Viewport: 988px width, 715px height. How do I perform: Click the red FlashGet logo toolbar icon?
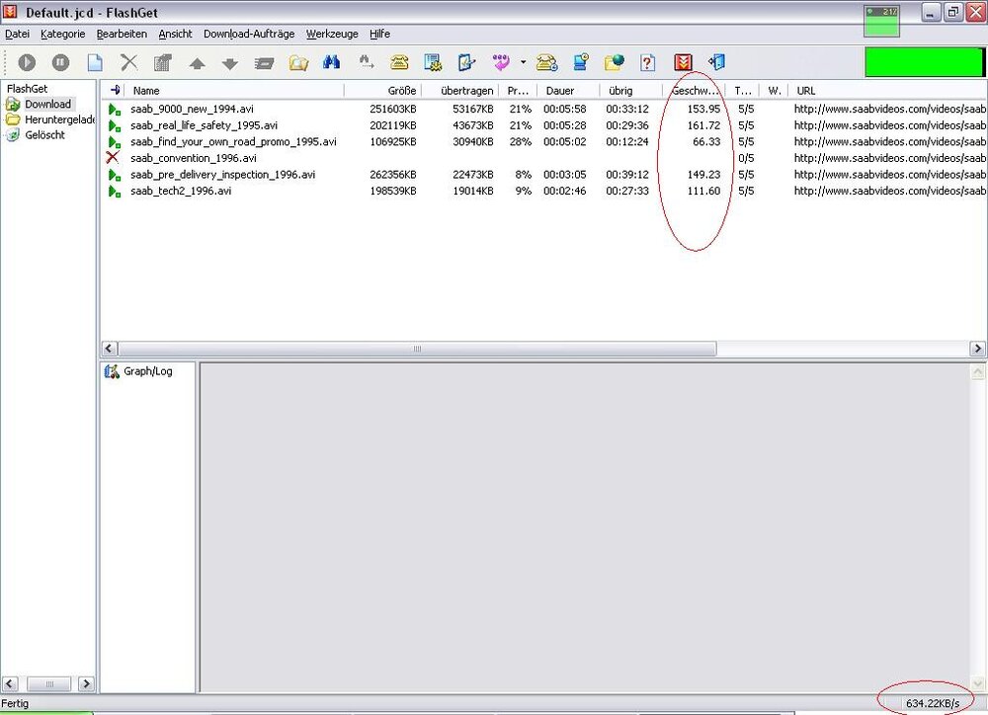pyautogui.click(x=683, y=62)
